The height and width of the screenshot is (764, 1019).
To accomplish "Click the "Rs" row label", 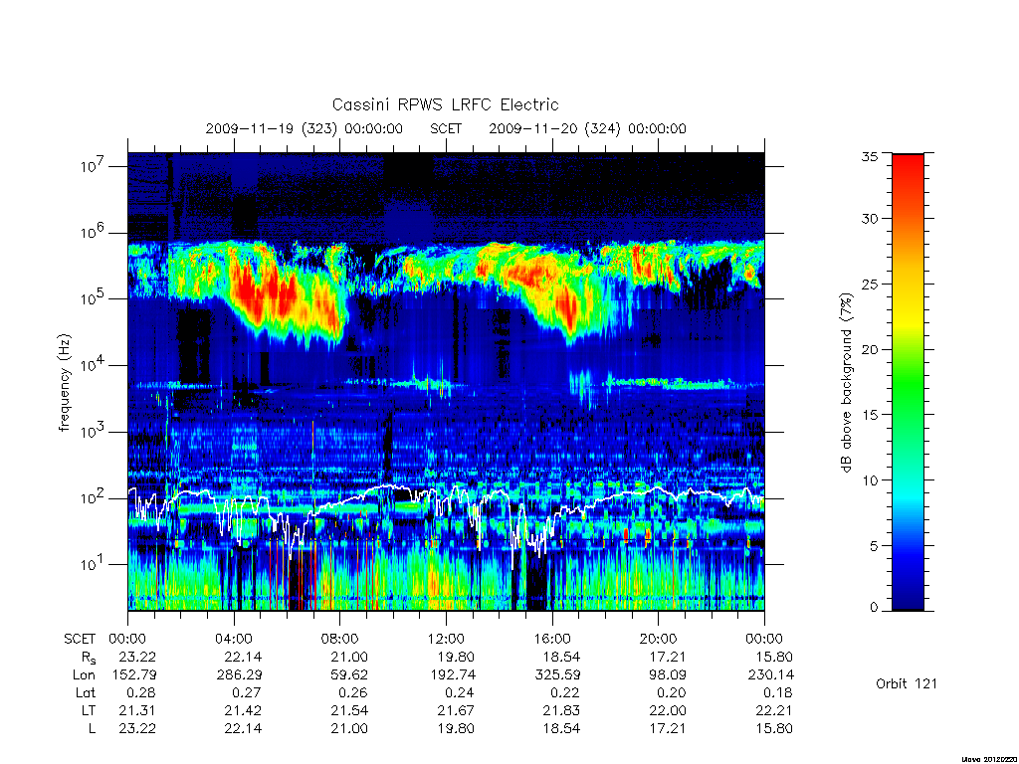I will [89, 658].
